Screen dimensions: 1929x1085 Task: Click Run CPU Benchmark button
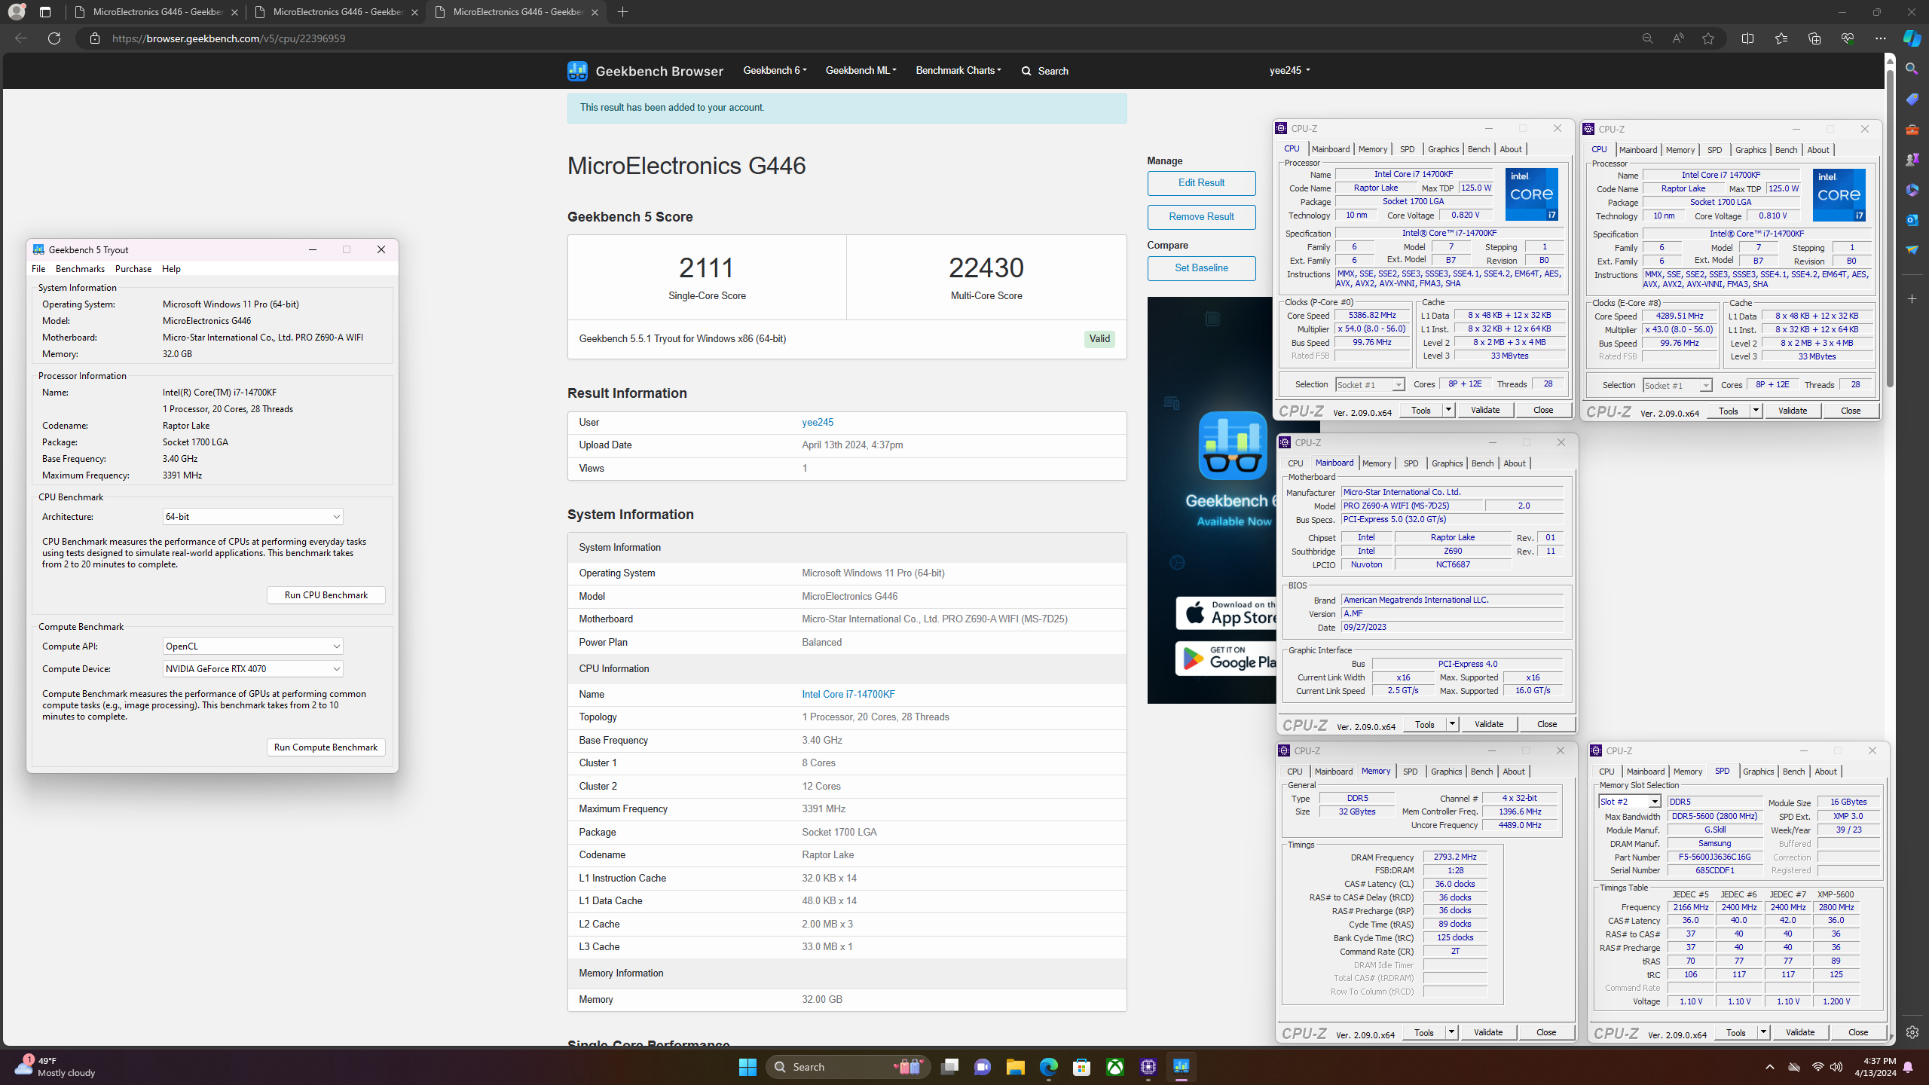[x=326, y=595]
